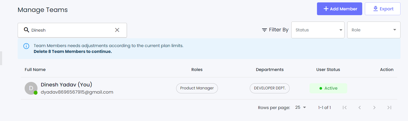Click the Full Name column header
The height and width of the screenshot is (121, 408).
tap(35, 70)
